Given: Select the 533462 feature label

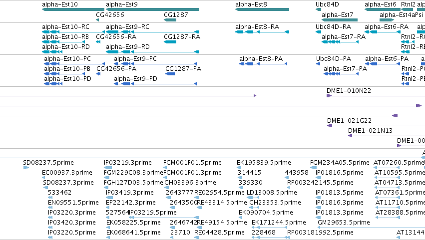Looking at the screenshot, I should [59, 193].
